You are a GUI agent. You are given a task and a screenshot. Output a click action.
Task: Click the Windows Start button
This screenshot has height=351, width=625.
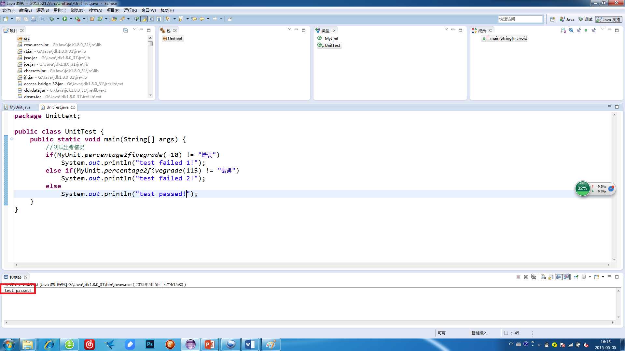point(9,344)
